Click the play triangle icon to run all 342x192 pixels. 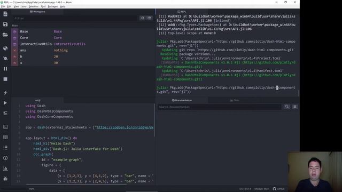(x=5, y=103)
